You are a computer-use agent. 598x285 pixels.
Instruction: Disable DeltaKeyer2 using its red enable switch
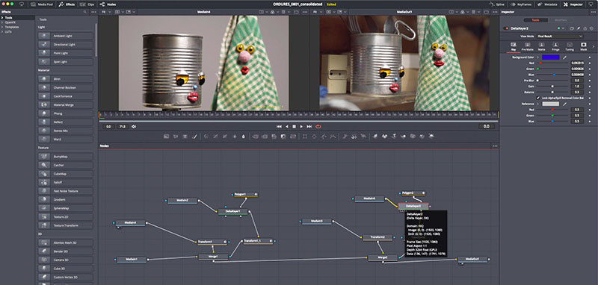[506, 28]
